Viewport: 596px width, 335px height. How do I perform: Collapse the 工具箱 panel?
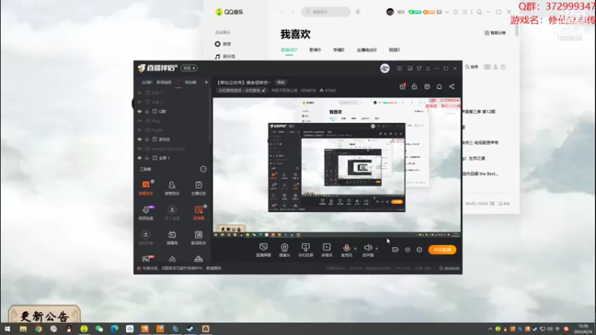(x=203, y=169)
